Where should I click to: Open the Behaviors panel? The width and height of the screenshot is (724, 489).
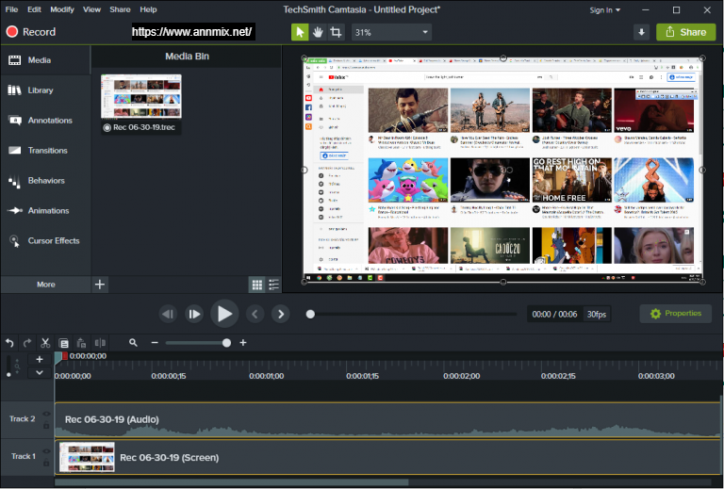click(45, 180)
